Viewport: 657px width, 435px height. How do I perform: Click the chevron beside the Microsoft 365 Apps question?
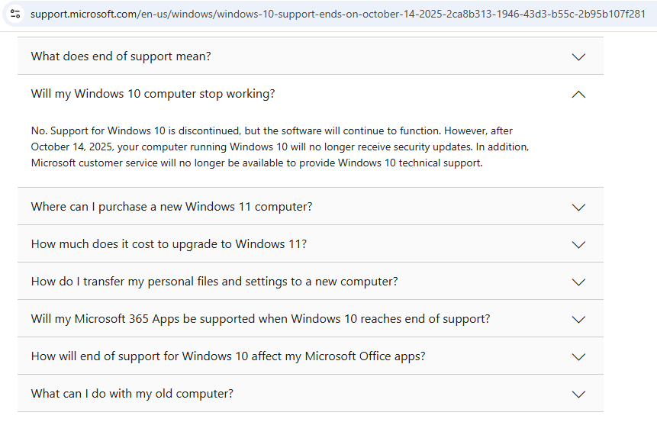pyautogui.click(x=578, y=319)
